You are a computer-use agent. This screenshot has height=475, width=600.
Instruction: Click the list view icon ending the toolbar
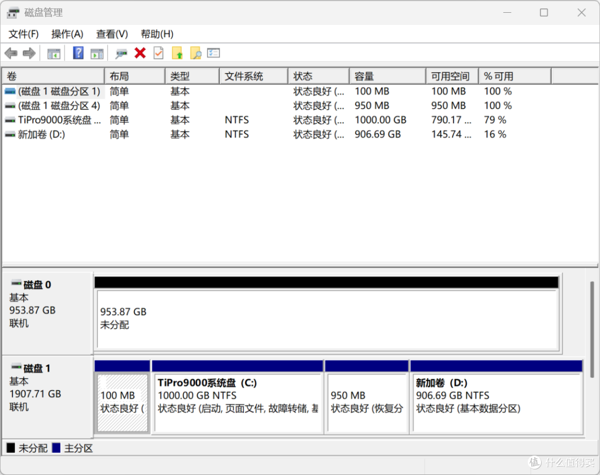(213, 53)
